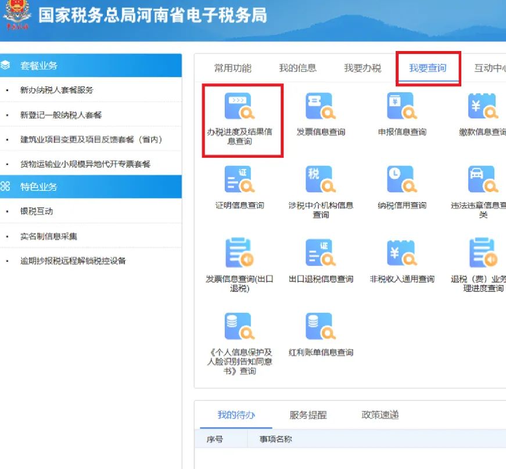
Task: Click the 事项名称 column header
Action: [275, 439]
